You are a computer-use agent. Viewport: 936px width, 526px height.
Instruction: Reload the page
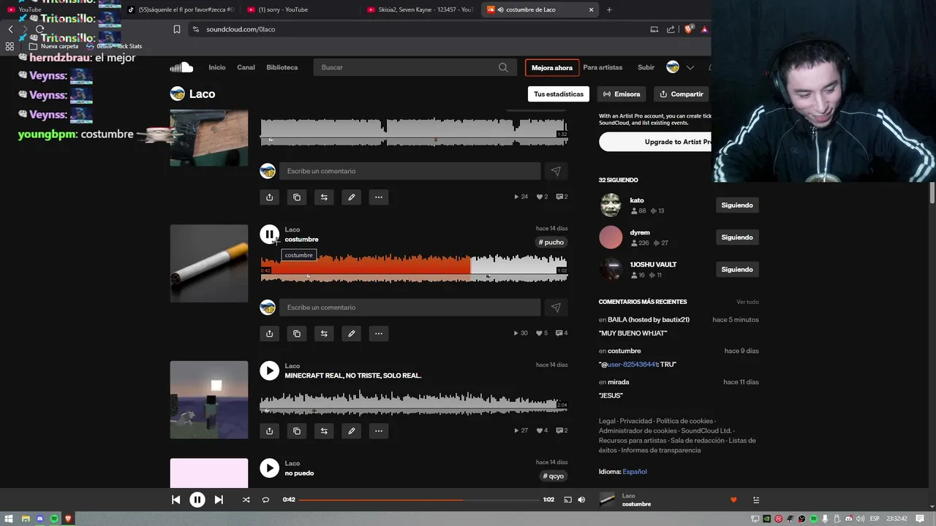point(39,29)
